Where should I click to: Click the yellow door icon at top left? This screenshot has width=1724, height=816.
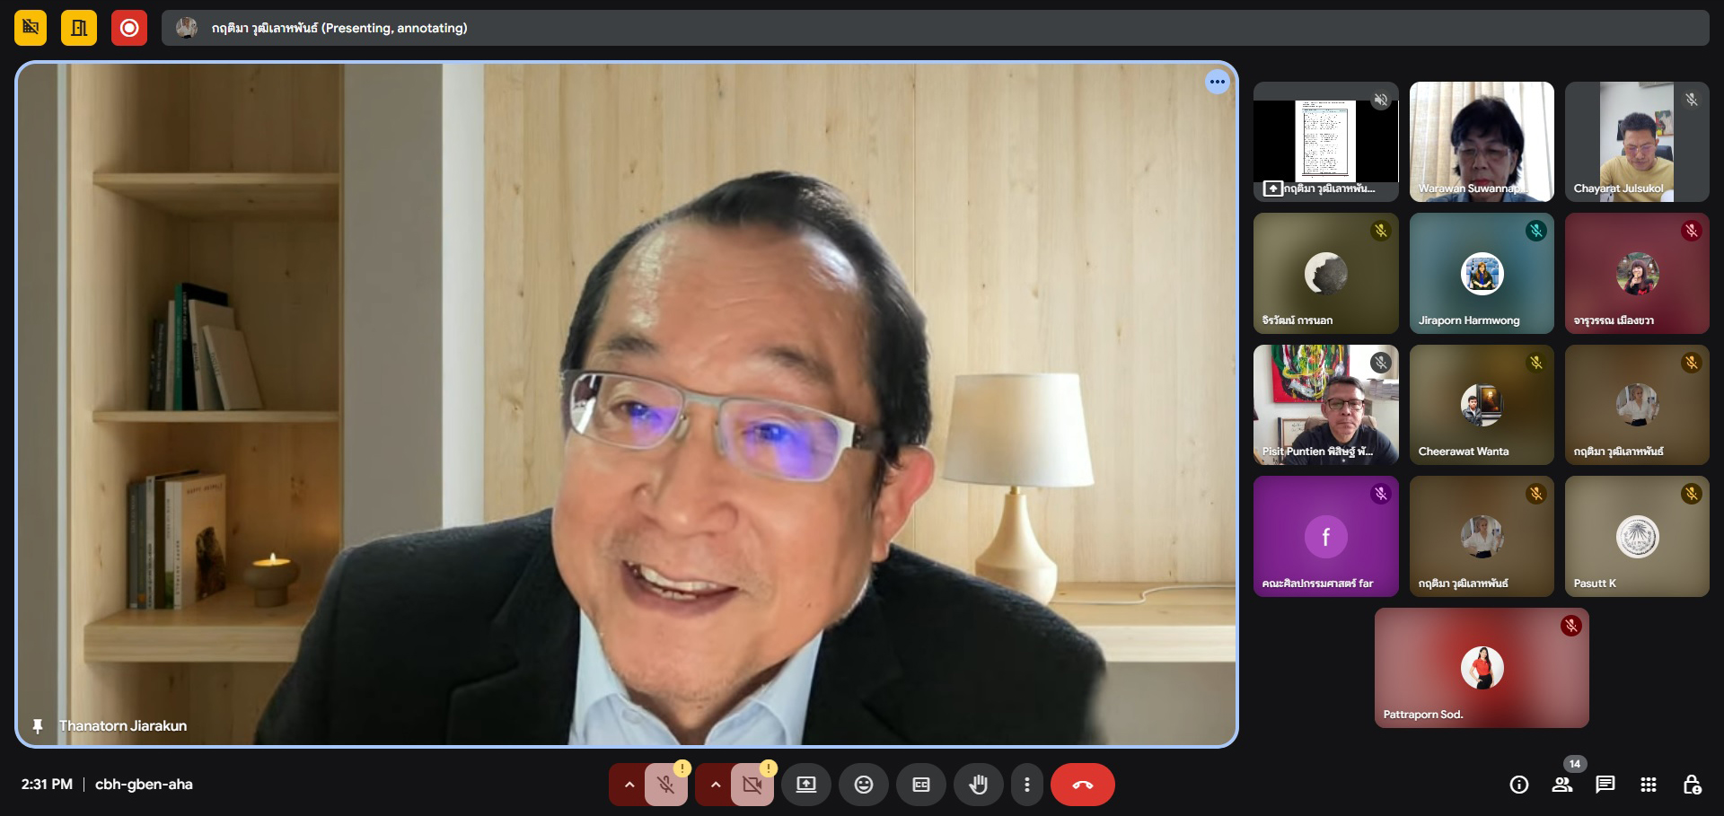pos(79,28)
